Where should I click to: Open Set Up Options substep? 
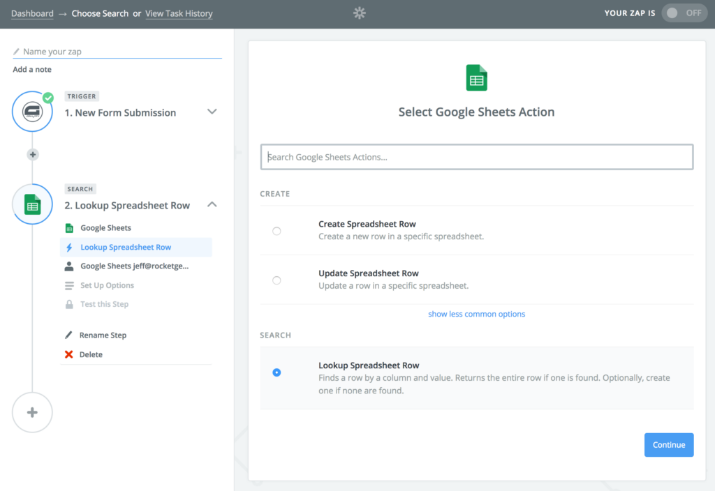[107, 285]
